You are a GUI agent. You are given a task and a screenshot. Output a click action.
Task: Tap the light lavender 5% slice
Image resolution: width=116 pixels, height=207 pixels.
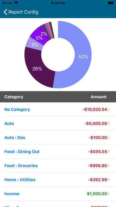35,45
